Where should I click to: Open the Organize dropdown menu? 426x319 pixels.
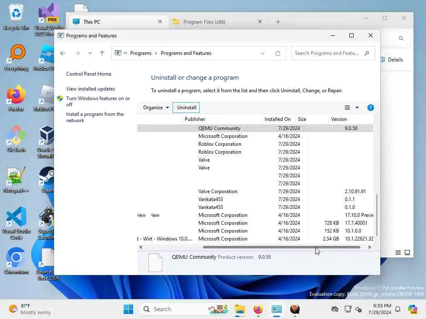pyautogui.click(x=156, y=108)
